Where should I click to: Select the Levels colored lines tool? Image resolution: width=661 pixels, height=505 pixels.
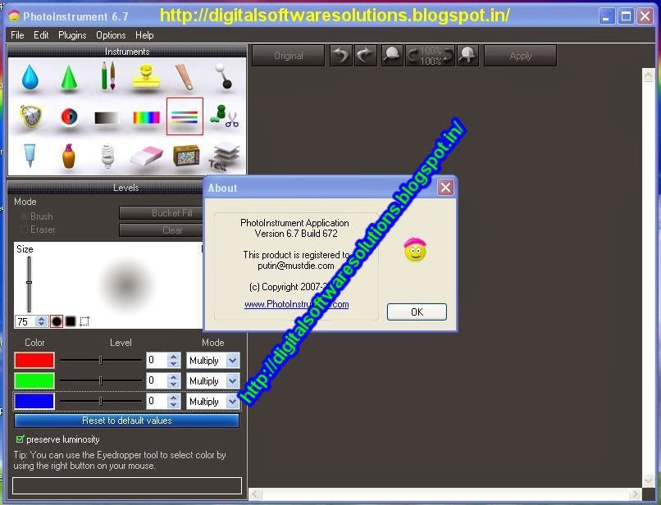point(185,116)
